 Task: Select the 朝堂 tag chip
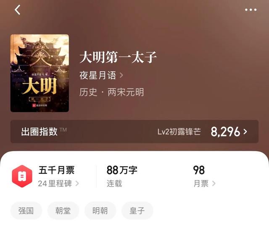click(x=63, y=211)
